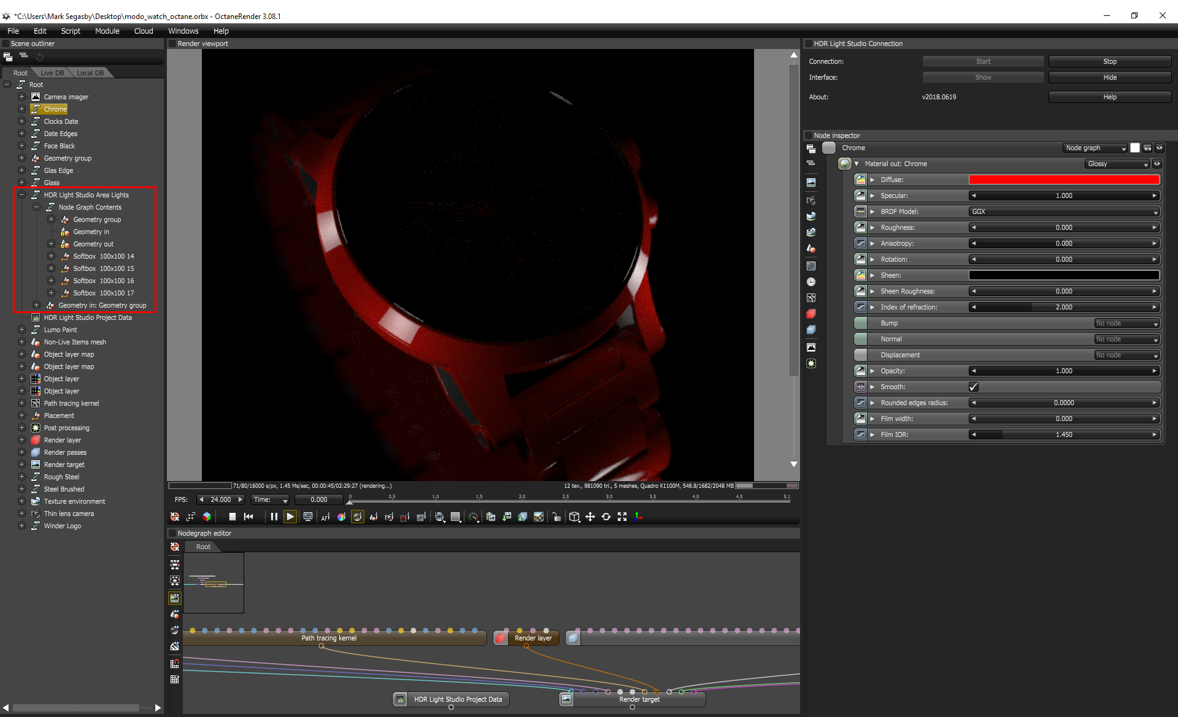Open the Glossy material type dropdown
Image resolution: width=1178 pixels, height=717 pixels.
pos(1117,164)
